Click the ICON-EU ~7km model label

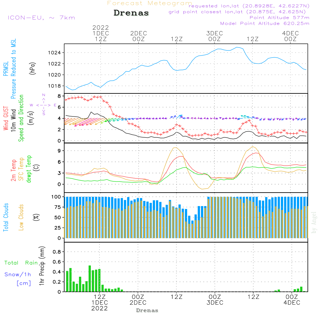coord(41,18)
